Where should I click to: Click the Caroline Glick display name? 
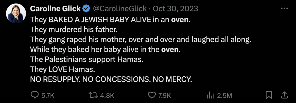click(55, 9)
